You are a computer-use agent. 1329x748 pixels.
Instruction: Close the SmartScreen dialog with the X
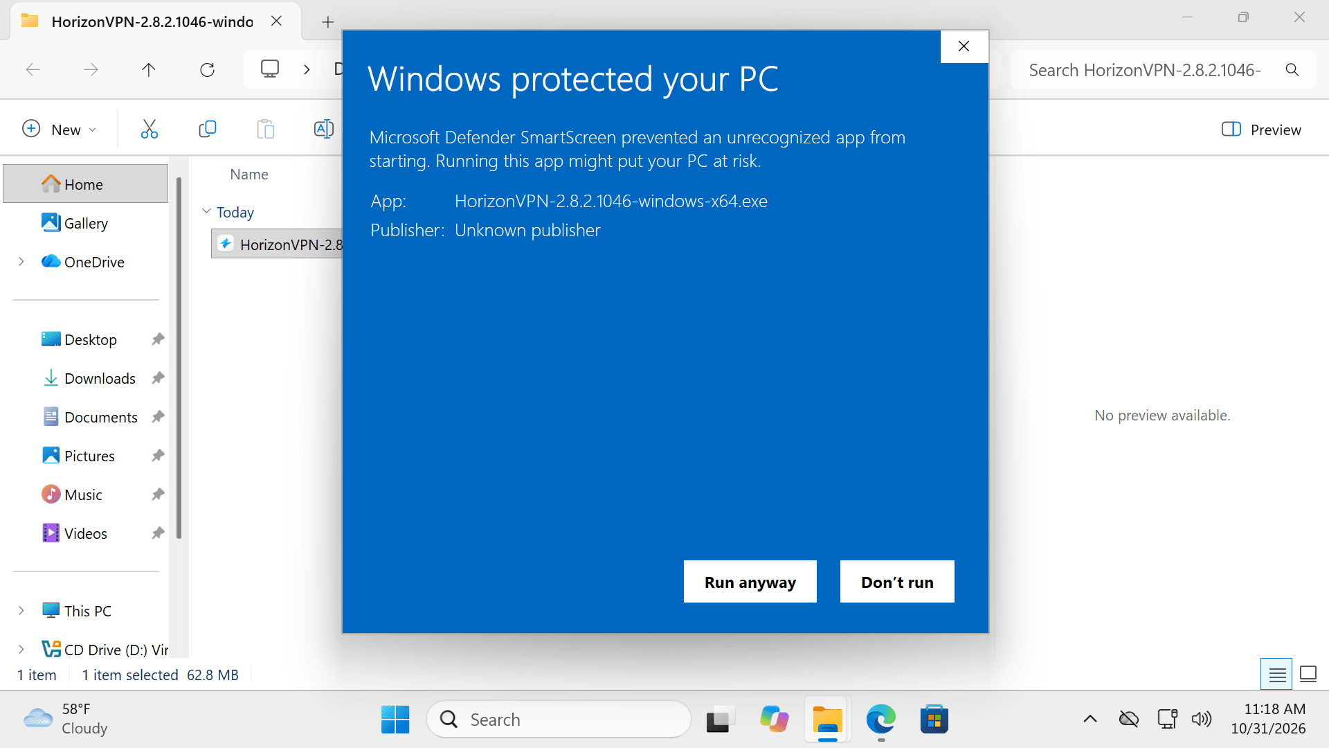(964, 46)
